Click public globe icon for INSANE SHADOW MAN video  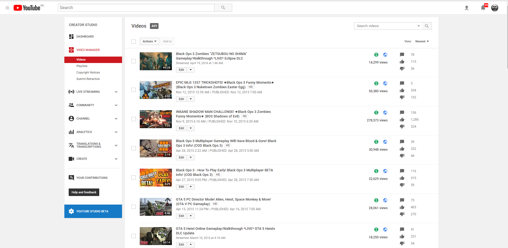click(x=385, y=113)
